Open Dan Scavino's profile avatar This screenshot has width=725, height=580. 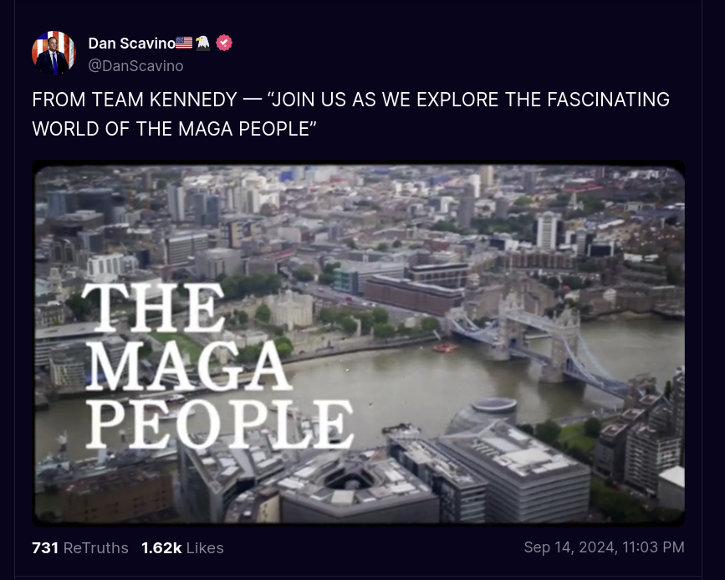pyautogui.click(x=54, y=54)
